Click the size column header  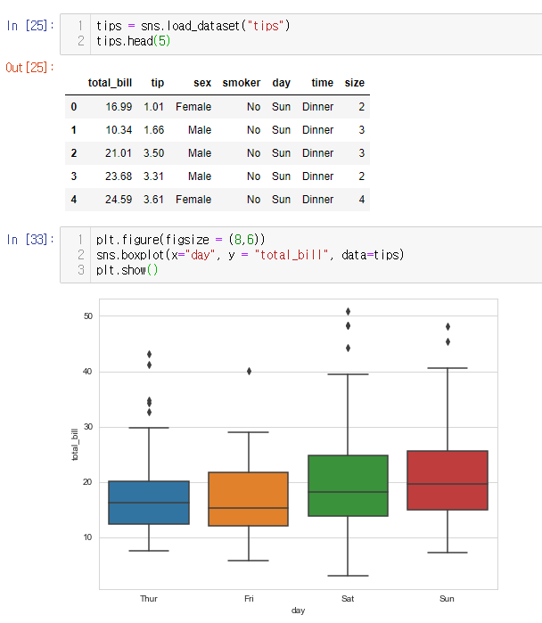(354, 83)
